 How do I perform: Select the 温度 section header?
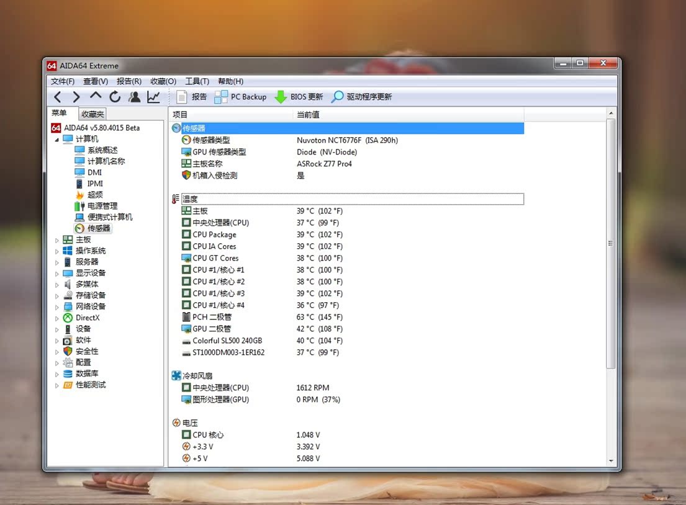348,199
